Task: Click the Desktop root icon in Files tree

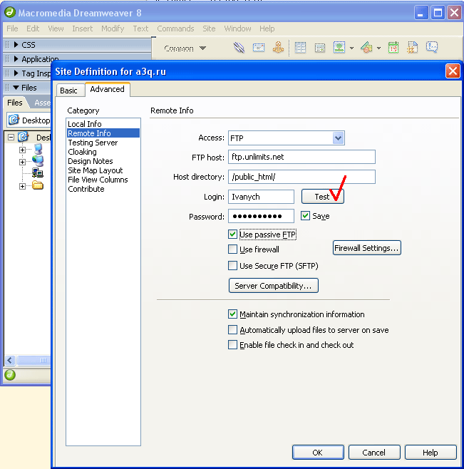Action: pos(23,137)
